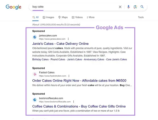
Task: Click the janiescakes.com globe favicon
Action: pyautogui.click(x=35, y=37)
